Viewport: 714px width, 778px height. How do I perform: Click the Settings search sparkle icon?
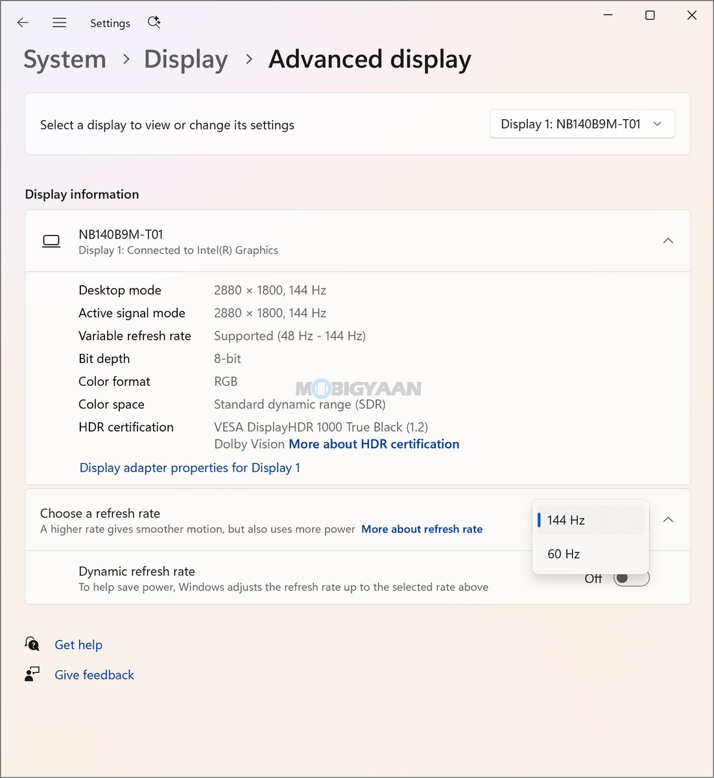[154, 22]
